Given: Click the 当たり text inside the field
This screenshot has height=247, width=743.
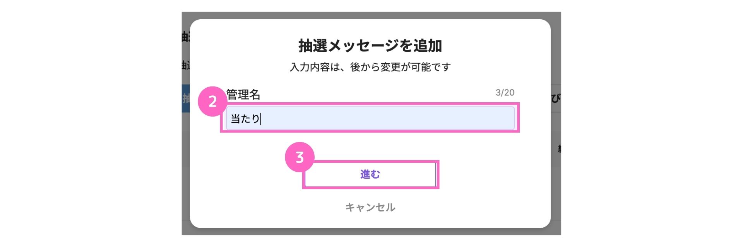Looking at the screenshot, I should point(245,118).
